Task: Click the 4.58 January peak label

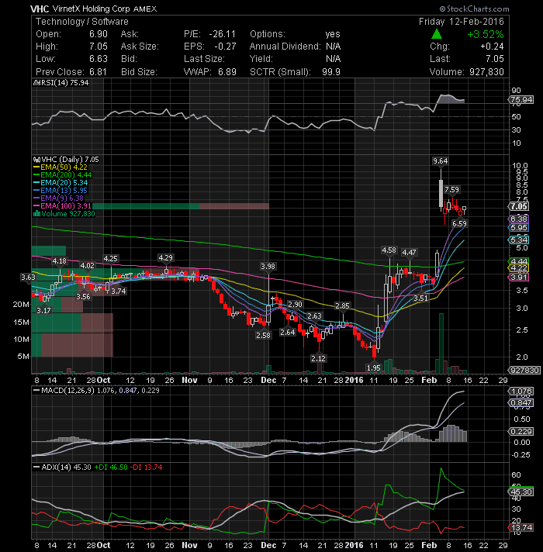Action: click(389, 250)
